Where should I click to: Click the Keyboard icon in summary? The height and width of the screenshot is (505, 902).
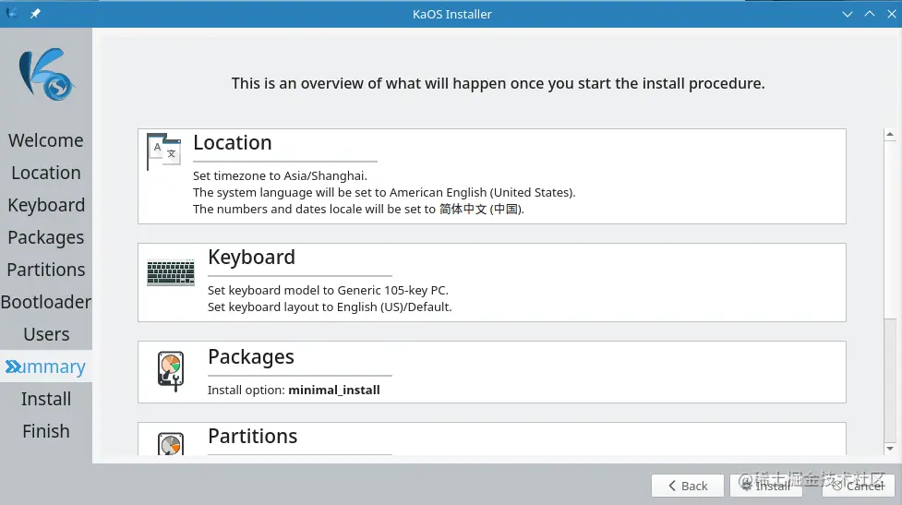coord(171,272)
